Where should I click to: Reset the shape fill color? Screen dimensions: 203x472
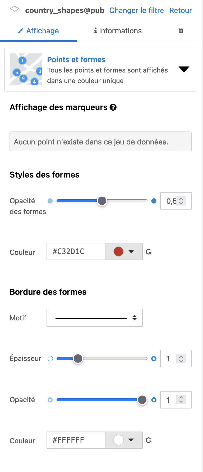tap(149, 252)
